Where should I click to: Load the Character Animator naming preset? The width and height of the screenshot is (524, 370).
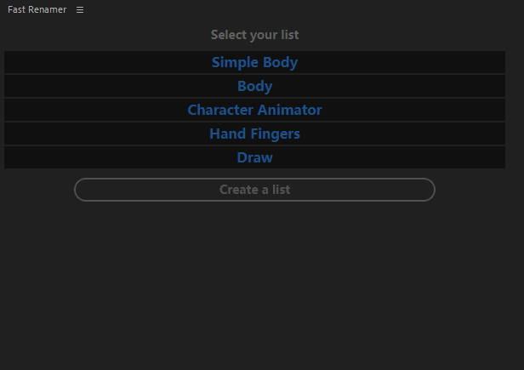pyautogui.click(x=254, y=110)
